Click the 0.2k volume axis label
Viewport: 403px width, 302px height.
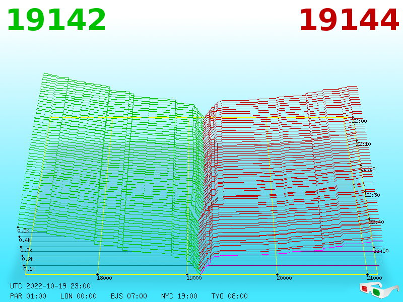click(x=28, y=259)
